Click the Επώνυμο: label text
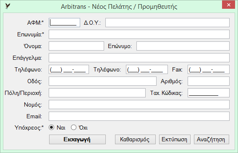 pos(120,46)
